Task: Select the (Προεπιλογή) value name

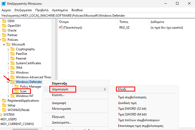Action: pyautogui.click(x=73, y=28)
